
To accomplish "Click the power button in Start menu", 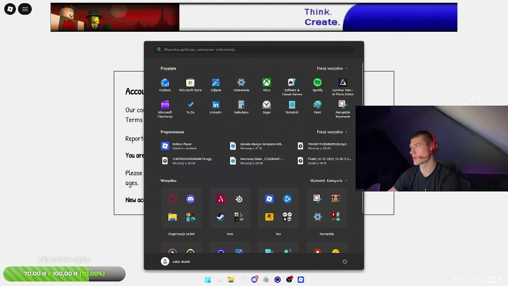I will coord(345,261).
